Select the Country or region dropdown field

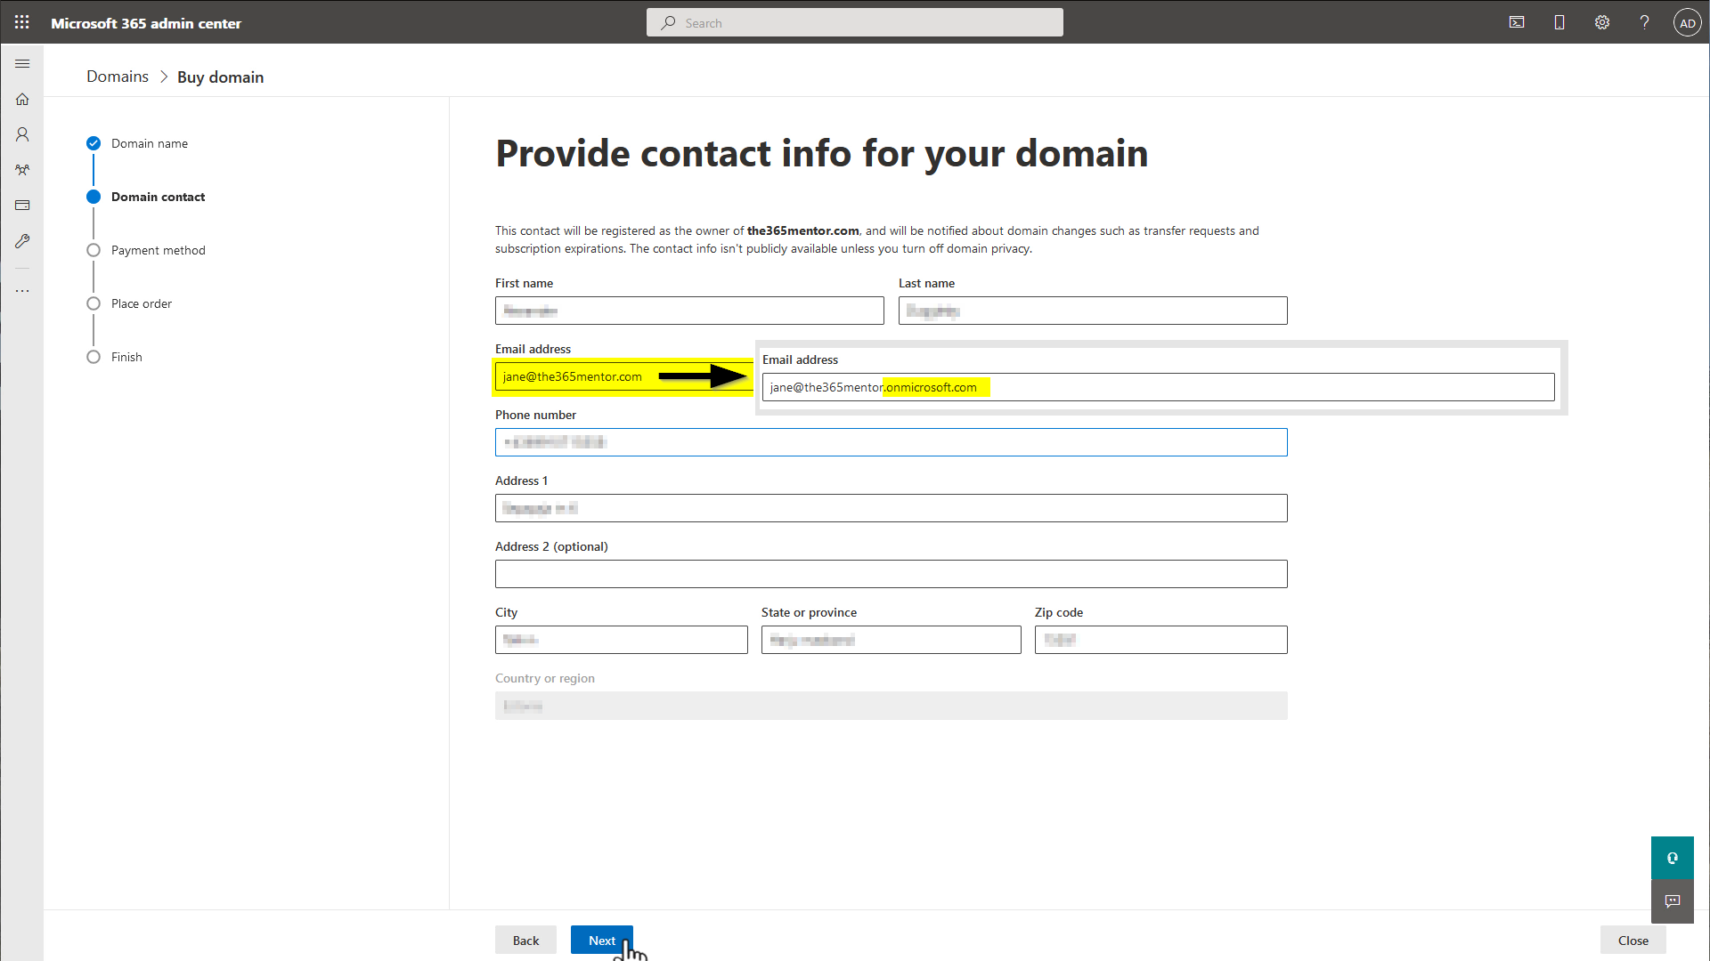pyautogui.click(x=892, y=706)
